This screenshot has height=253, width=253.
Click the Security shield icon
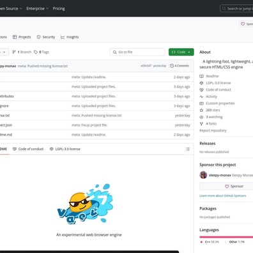click(x=38, y=37)
